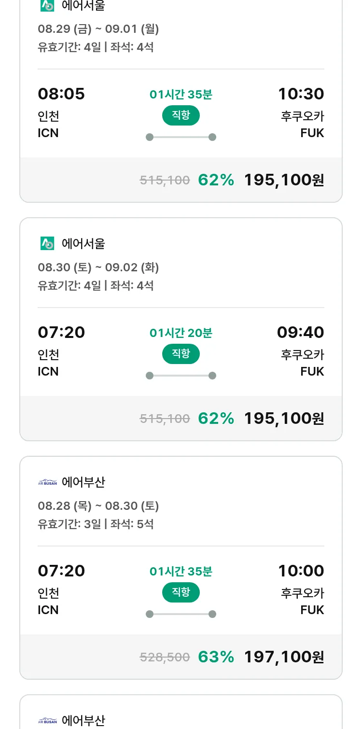362x729 pixels.
Task: Click the 08:05 departure time
Action: 61,94
